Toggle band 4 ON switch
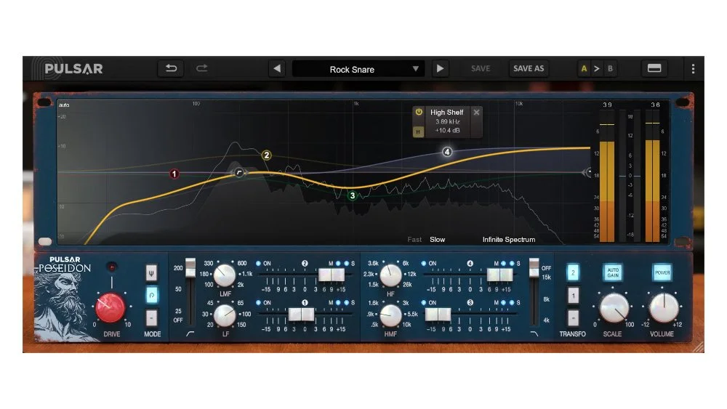The height and width of the screenshot is (409, 727). pyautogui.click(x=424, y=263)
